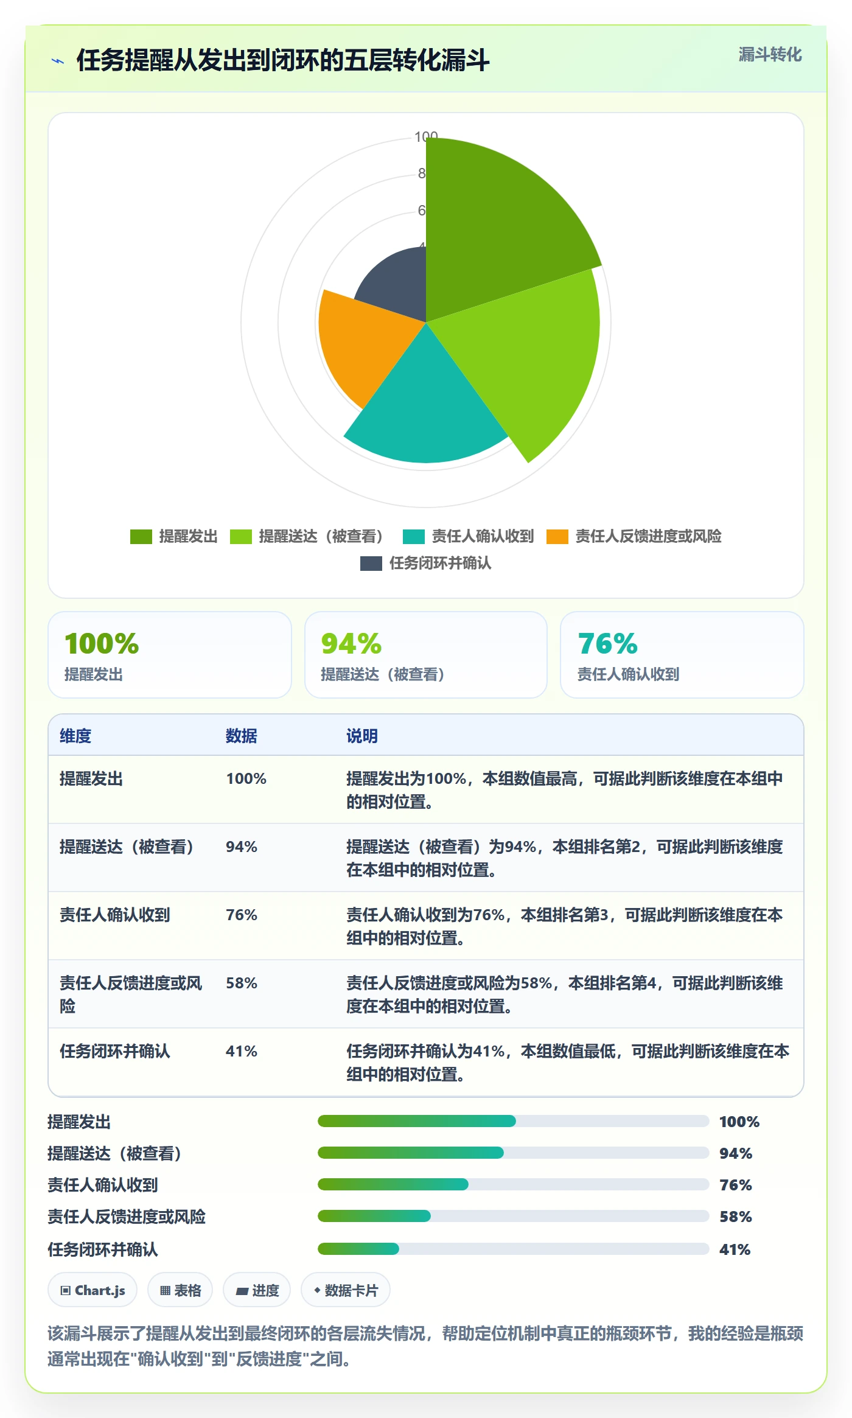
Task: Click the dark 任务闭环并确认 legend swatch
Action: pyautogui.click(x=371, y=563)
